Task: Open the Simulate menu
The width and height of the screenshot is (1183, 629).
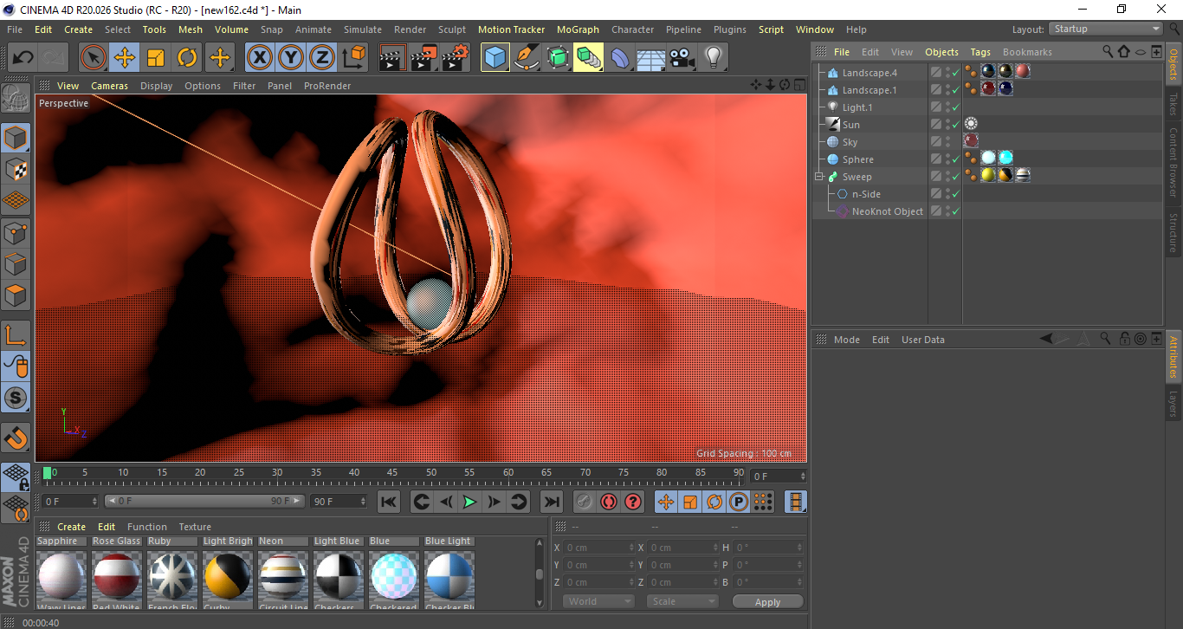Action: [x=362, y=29]
